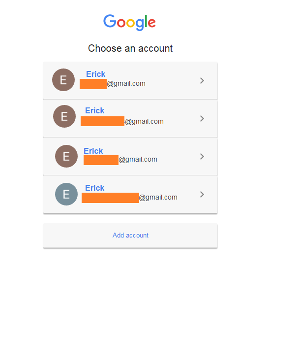Open the first account using its chevron arrow
Screen dimensions: 298x342
pos(202,80)
